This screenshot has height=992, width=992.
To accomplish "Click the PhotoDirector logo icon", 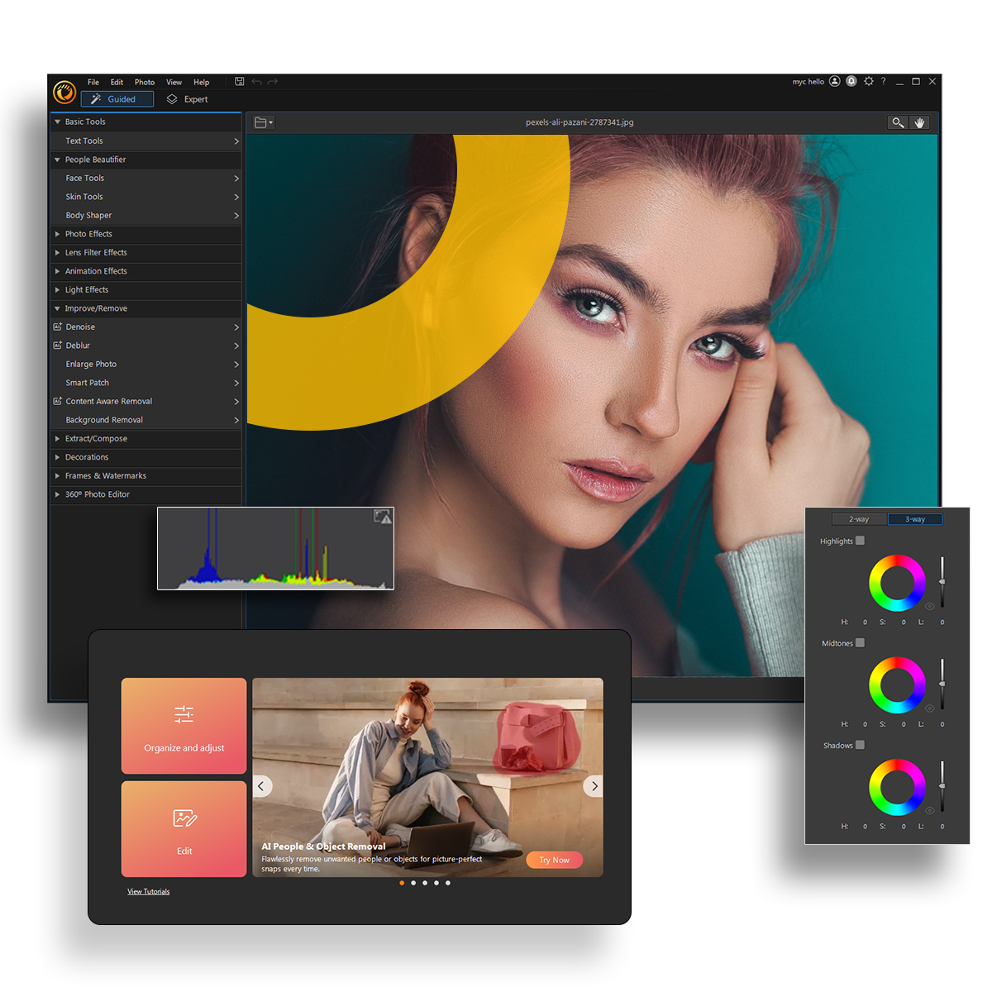I will tap(64, 92).
